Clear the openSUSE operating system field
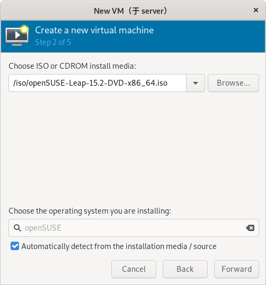This screenshot has height=285, width=266. [x=250, y=228]
